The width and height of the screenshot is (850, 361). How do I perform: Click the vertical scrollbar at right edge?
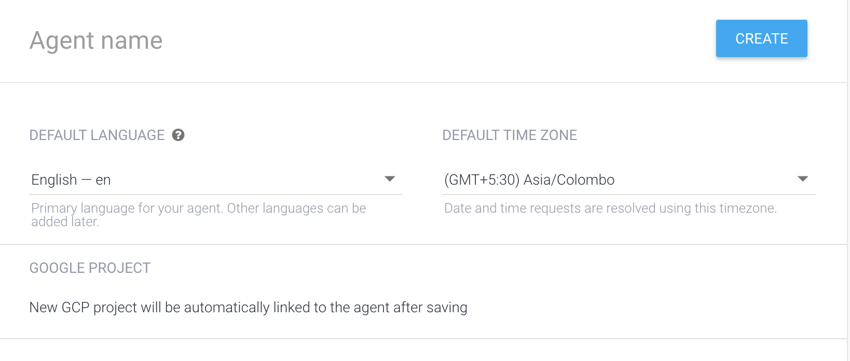pyautogui.click(x=848, y=180)
